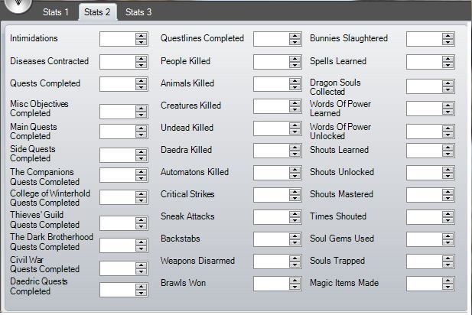472x315 pixels.
Task: Decrement Daedric Quests Completed down arrow
Action: (x=141, y=293)
